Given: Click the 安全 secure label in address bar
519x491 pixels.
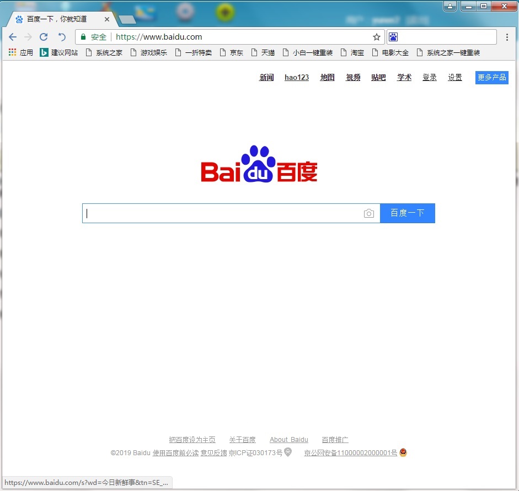Looking at the screenshot, I should [99, 37].
